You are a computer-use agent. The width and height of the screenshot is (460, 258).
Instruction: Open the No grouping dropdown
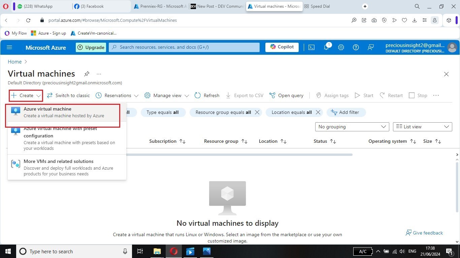352,127
